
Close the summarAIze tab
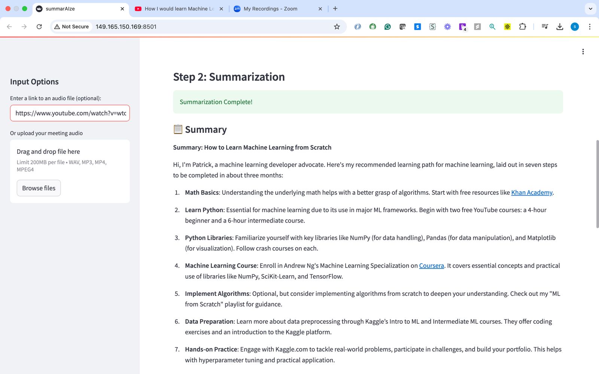(x=122, y=9)
